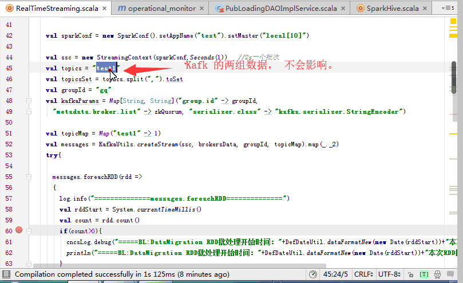Viewport: 463px width, 283px height.
Task: Click the compilation completed status message
Action: click(119, 274)
